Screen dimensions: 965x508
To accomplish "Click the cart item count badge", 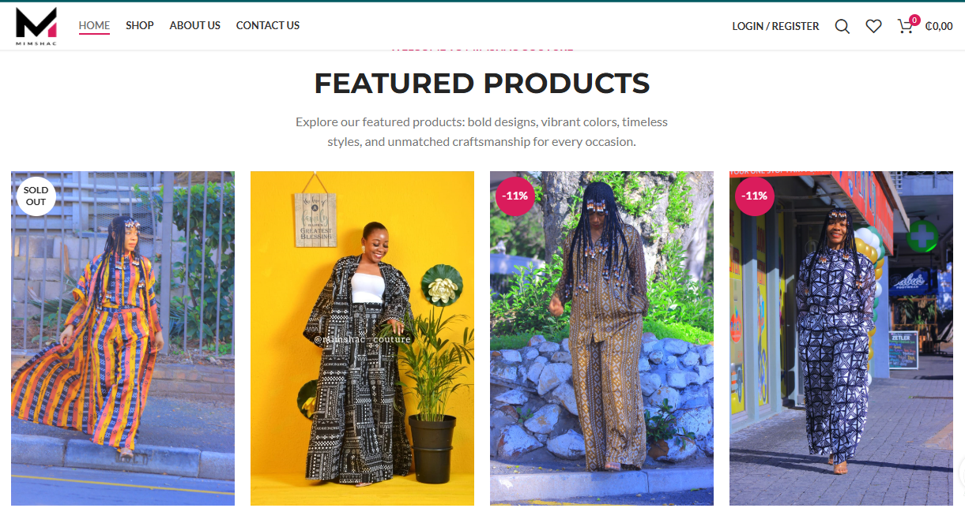I will tap(914, 20).
